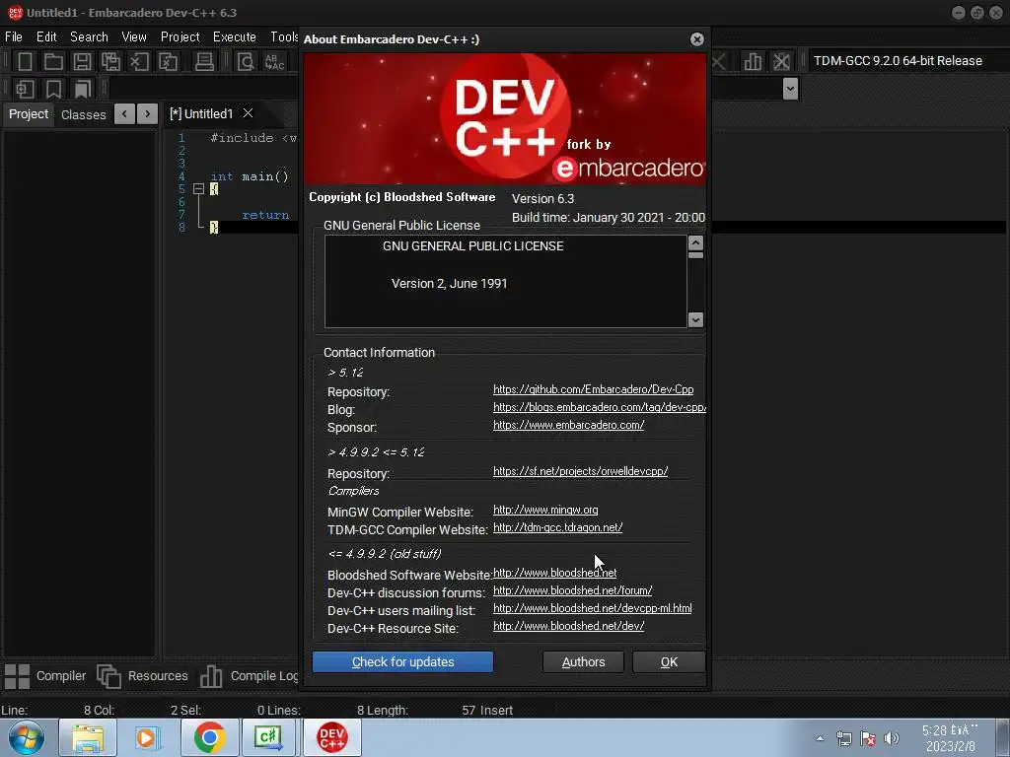Viewport: 1010px width, 757px height.
Task: Click the Delete profiling information icon
Action: pyautogui.click(x=781, y=62)
